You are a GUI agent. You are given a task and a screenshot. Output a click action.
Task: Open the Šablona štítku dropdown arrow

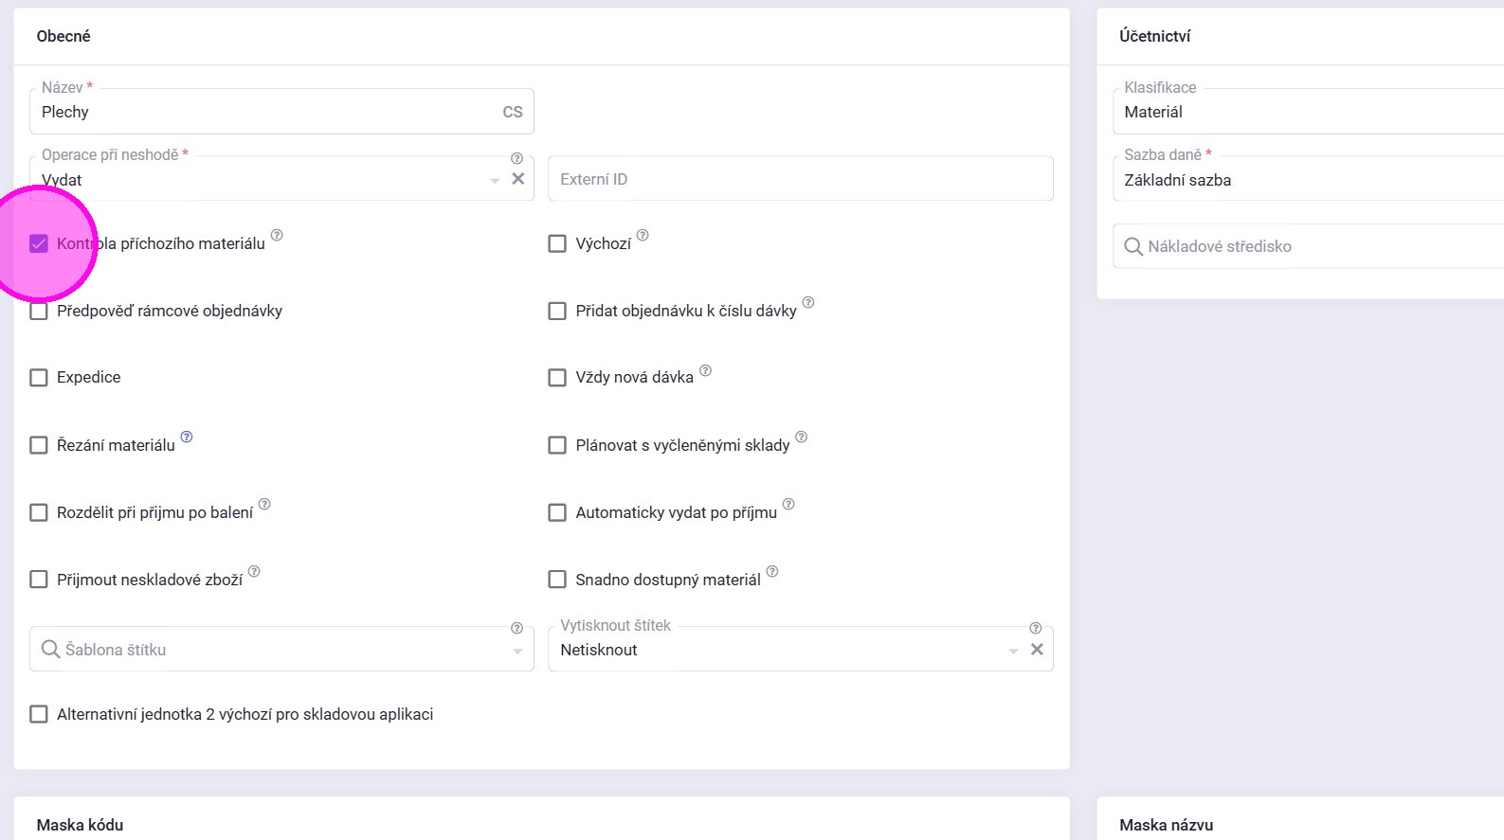[x=517, y=651]
